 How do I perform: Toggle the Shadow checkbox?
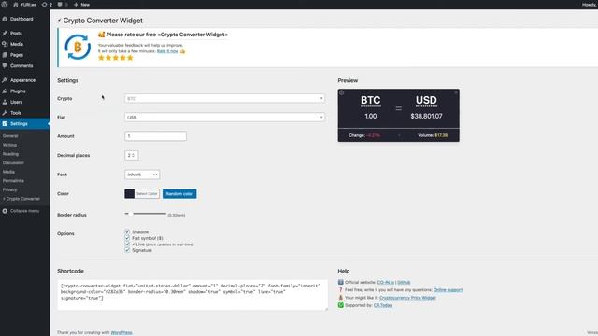[x=127, y=231]
